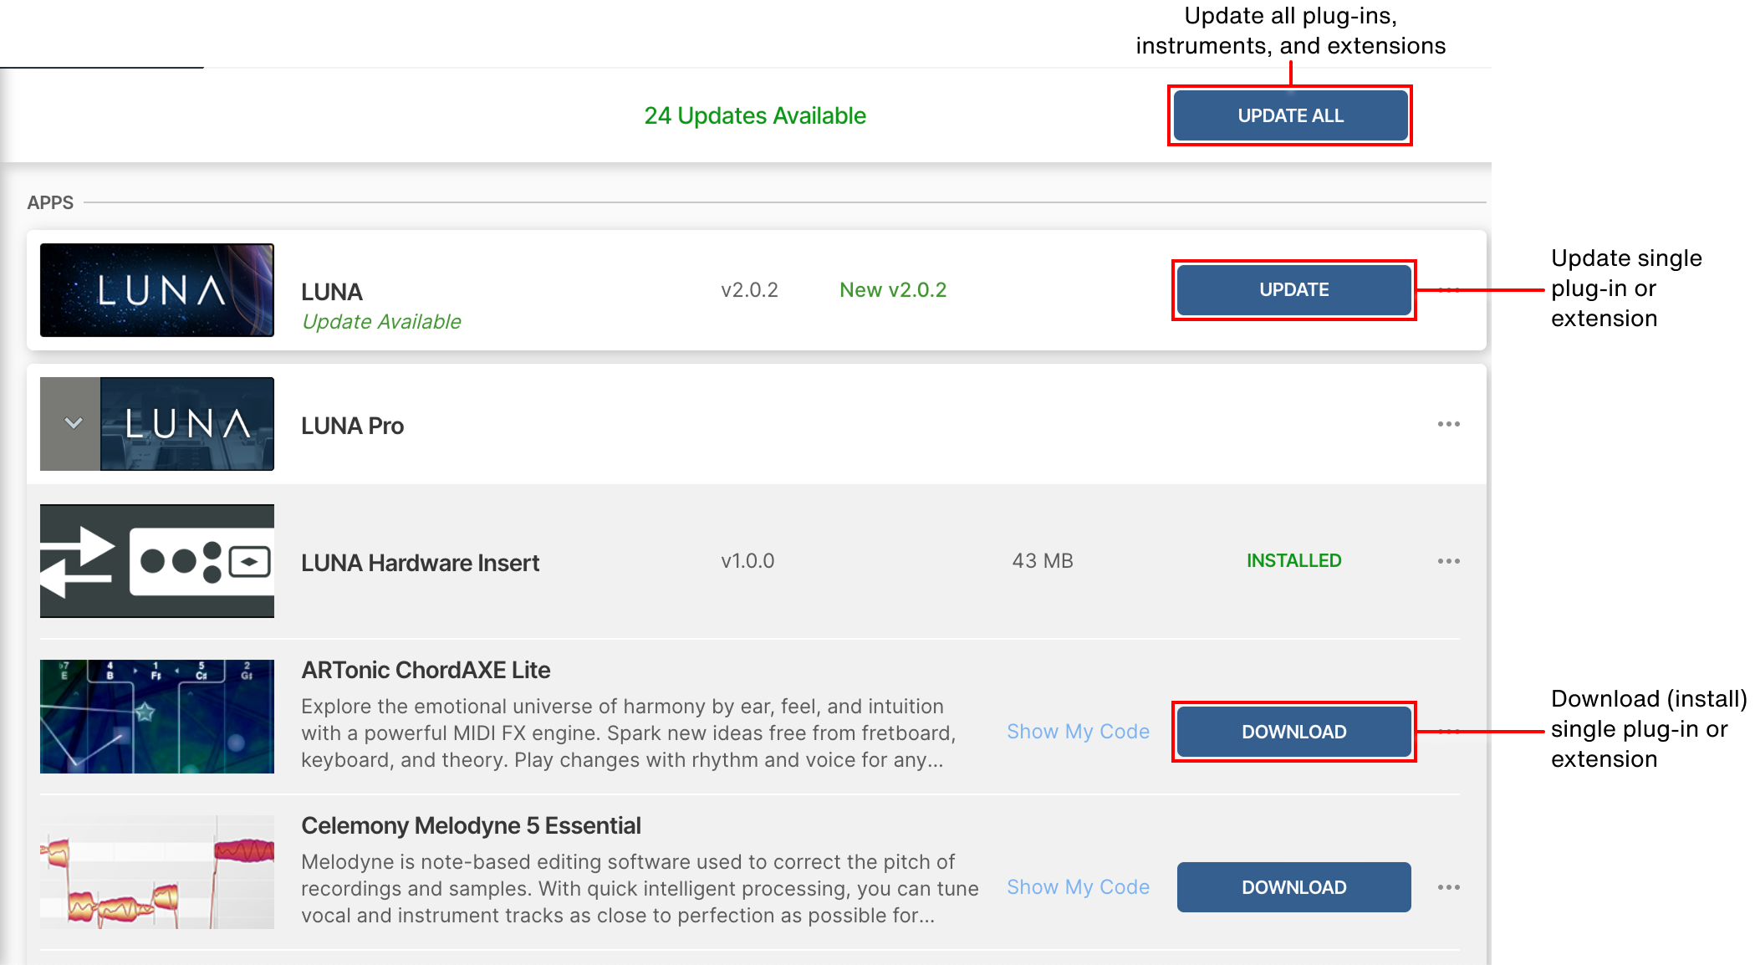Download Celemony Melodyne 5 Essential

tap(1293, 887)
